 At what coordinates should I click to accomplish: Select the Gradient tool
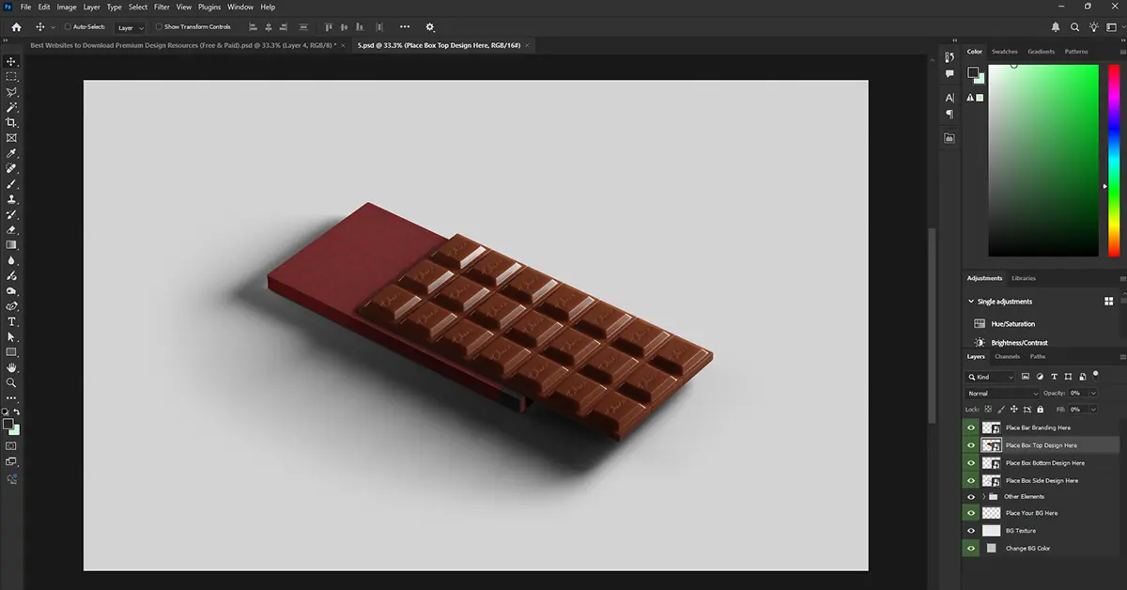click(11, 245)
